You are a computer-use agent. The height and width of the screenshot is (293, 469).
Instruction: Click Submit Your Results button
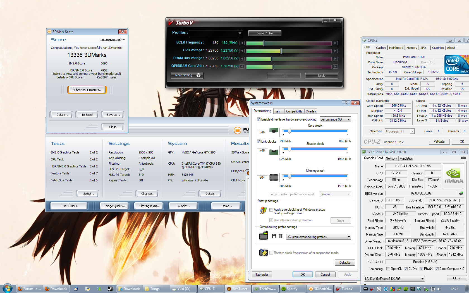(87, 90)
